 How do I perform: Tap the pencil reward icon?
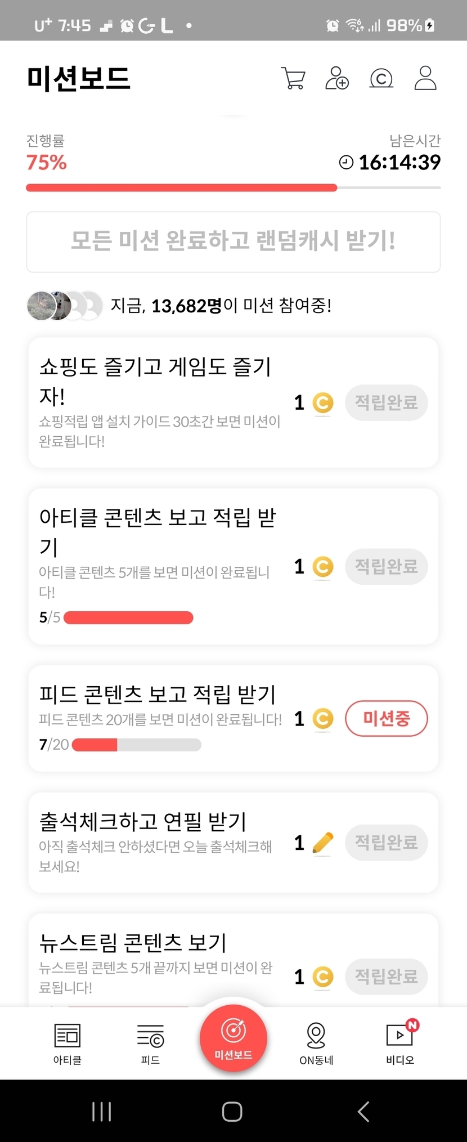[x=322, y=843]
